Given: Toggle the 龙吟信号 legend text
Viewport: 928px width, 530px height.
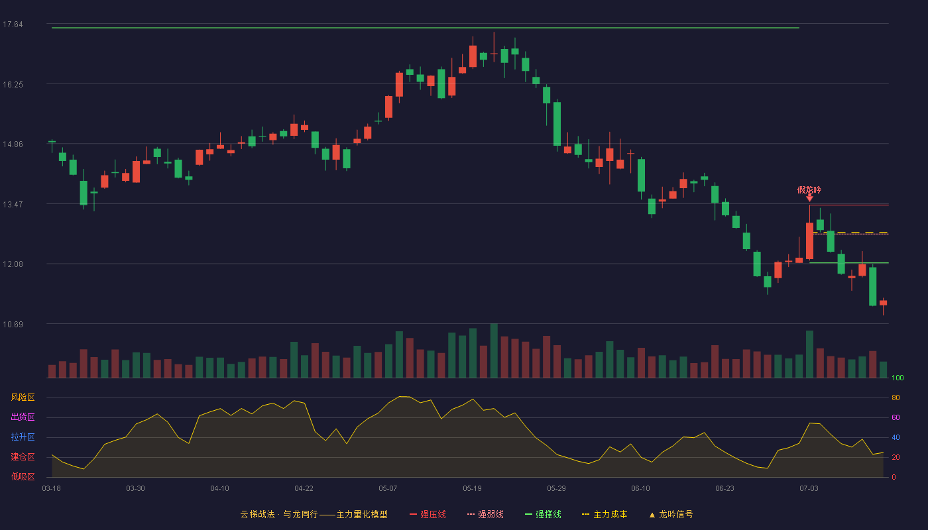Looking at the screenshot, I should [676, 514].
